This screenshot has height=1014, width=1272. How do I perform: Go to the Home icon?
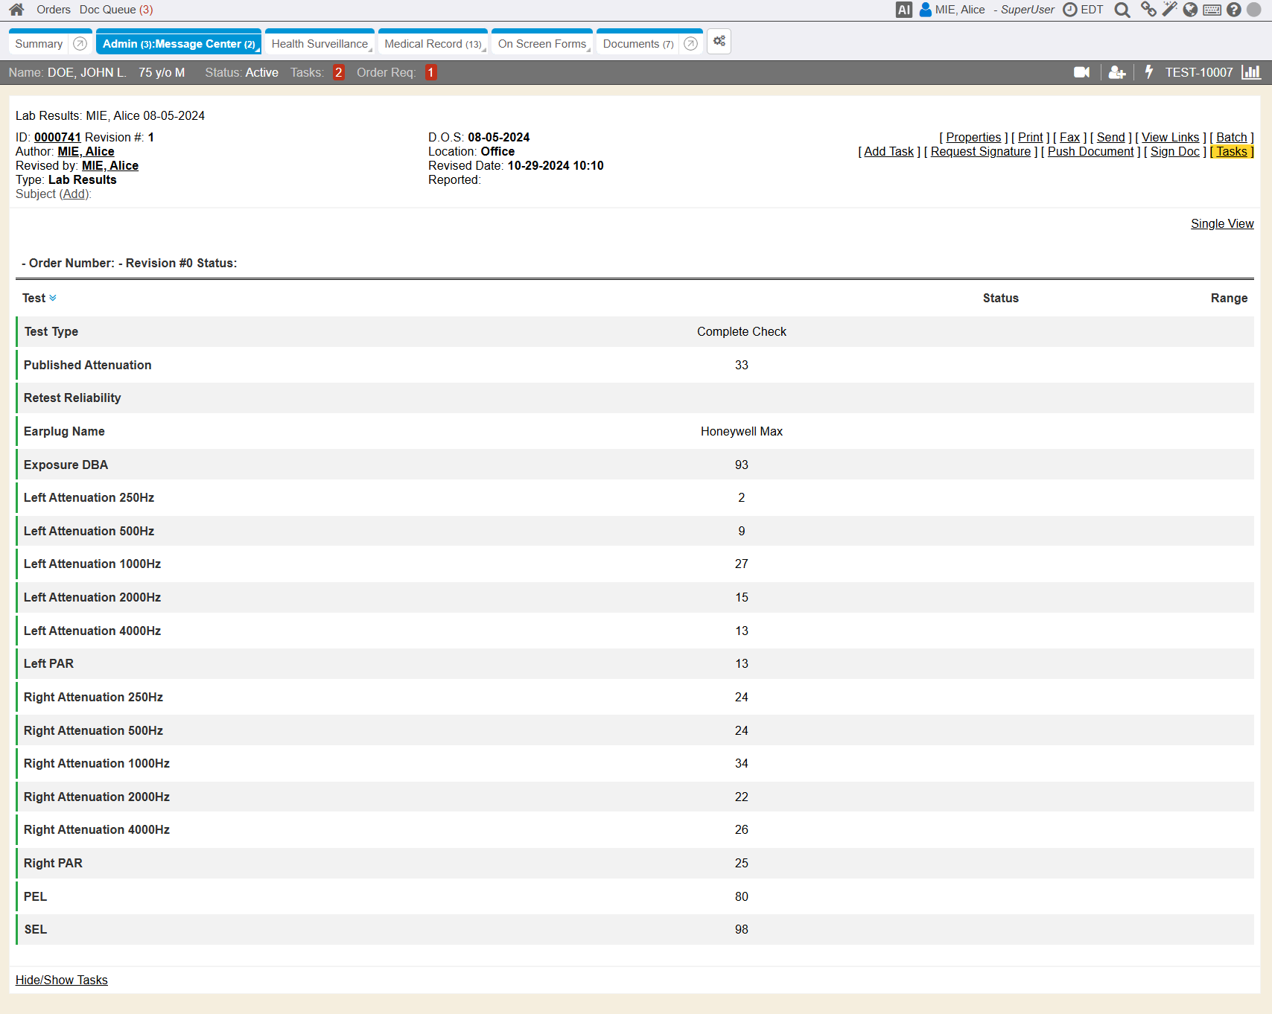click(16, 10)
